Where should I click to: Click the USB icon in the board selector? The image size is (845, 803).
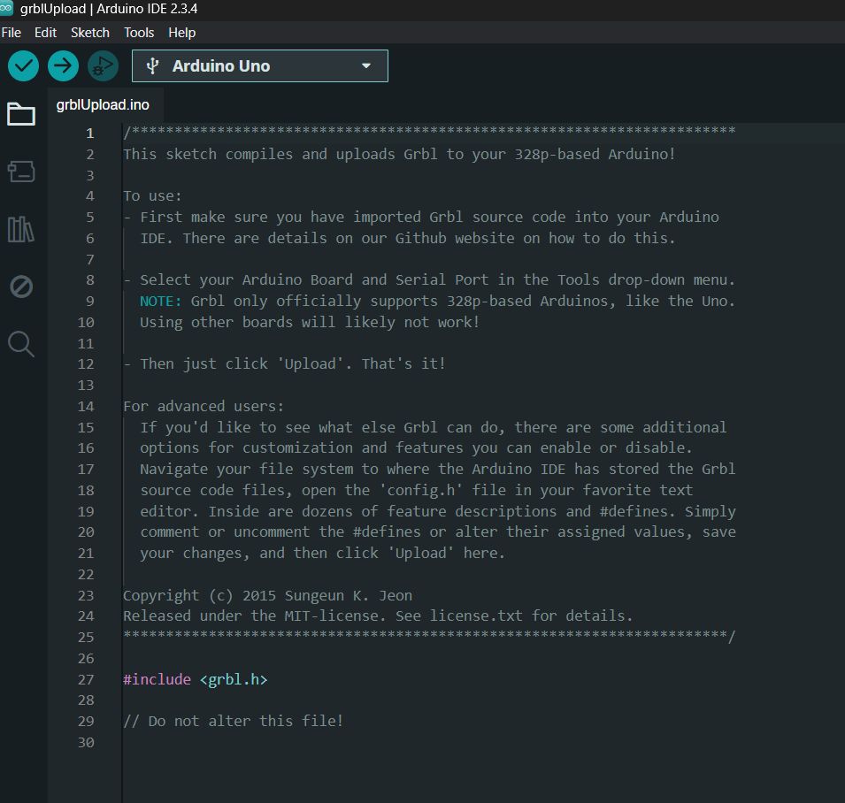[x=152, y=66]
